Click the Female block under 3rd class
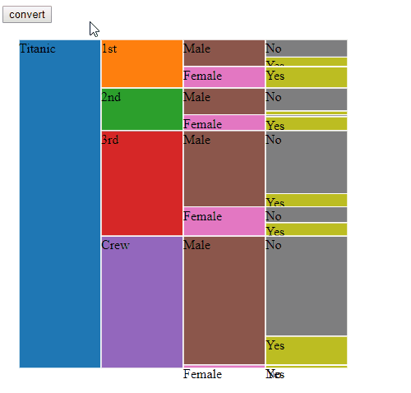Image resolution: width=411 pixels, height=393 pixels. (224, 221)
